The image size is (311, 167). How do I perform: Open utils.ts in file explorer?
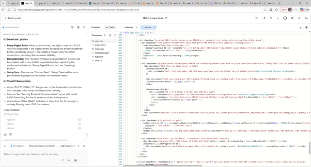(x=98, y=61)
